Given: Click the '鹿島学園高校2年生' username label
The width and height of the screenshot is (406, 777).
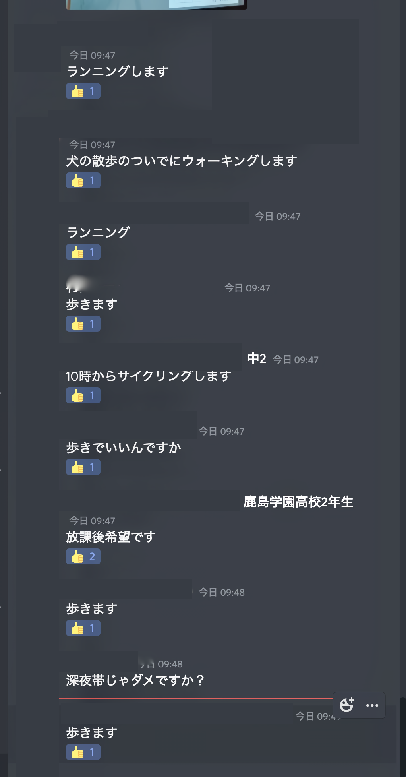Looking at the screenshot, I should tap(298, 502).
